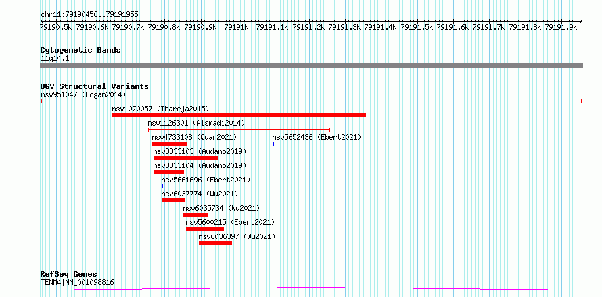The image size is (602, 297).
Task: Select the red bar under nsv3333103
Action: point(185,158)
